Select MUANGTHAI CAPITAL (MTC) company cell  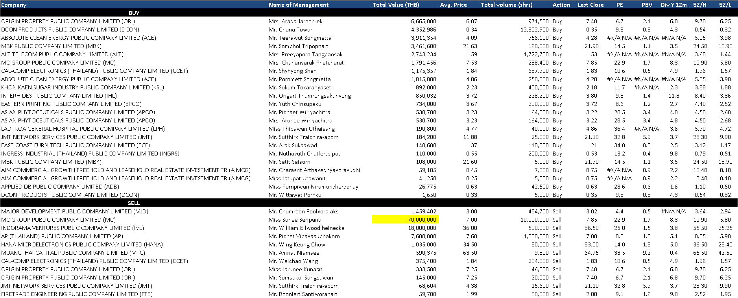pyautogui.click(x=73, y=253)
